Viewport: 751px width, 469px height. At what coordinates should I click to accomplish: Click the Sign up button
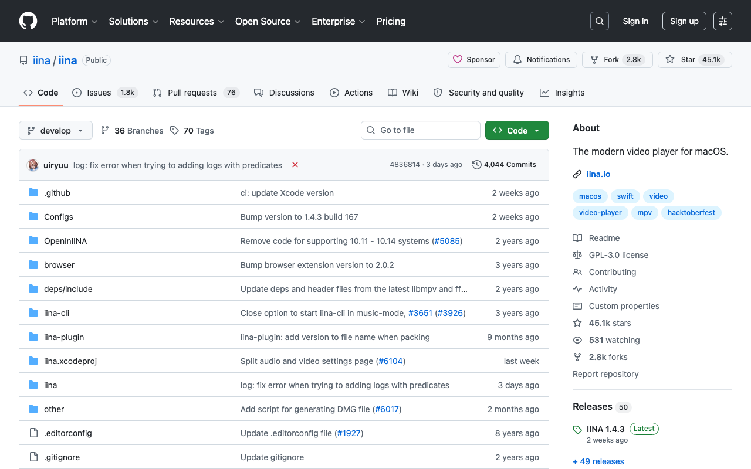point(684,21)
